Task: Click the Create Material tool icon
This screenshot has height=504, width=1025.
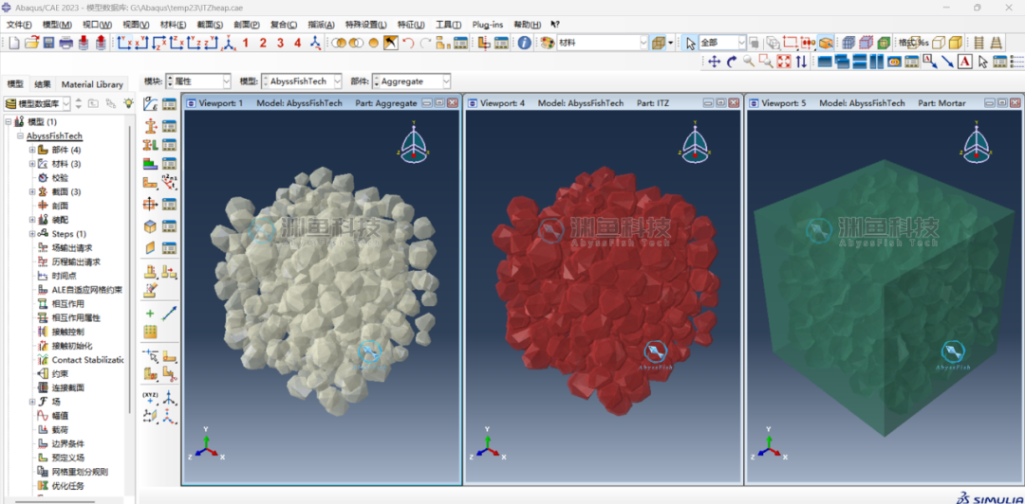Action: 150,104
